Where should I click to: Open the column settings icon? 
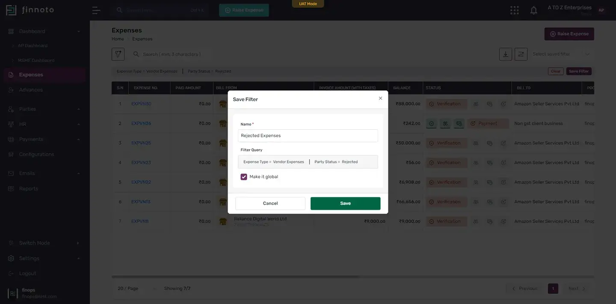point(521,54)
